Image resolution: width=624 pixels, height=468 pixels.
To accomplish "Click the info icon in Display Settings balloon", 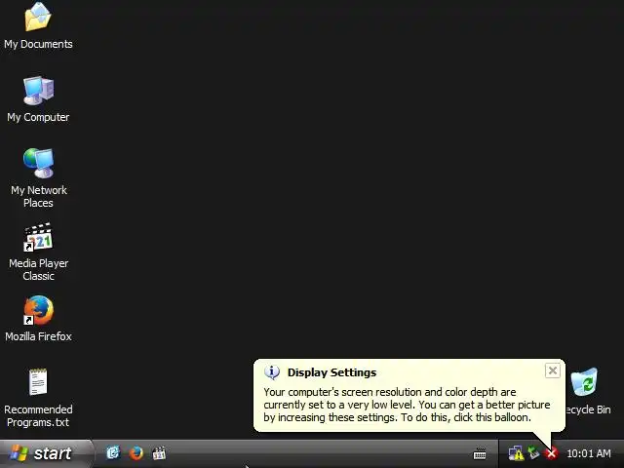I will (272, 372).
